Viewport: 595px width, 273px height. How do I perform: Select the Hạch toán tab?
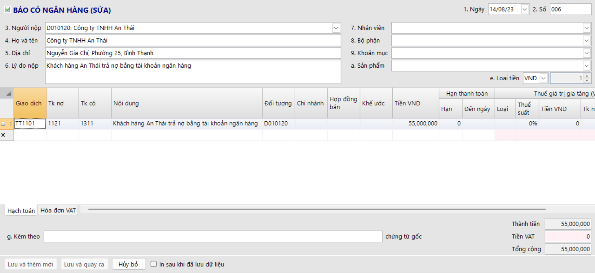tap(21, 211)
